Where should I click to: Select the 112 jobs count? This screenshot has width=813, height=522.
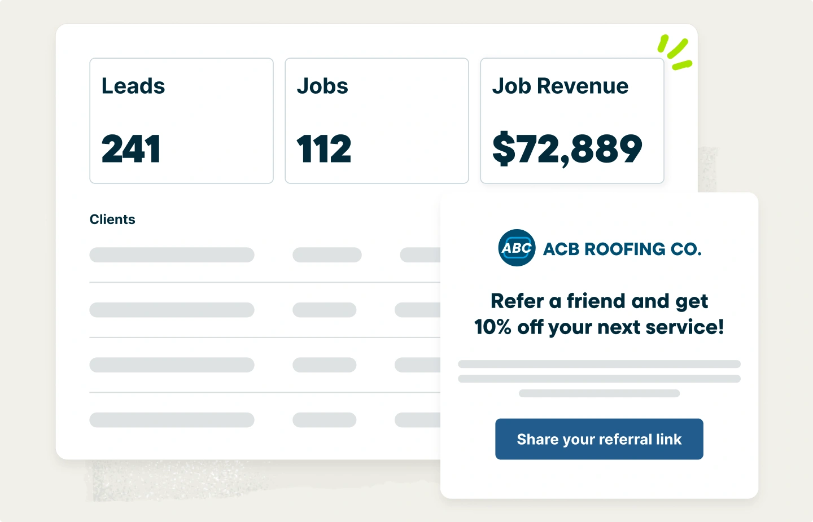[324, 149]
